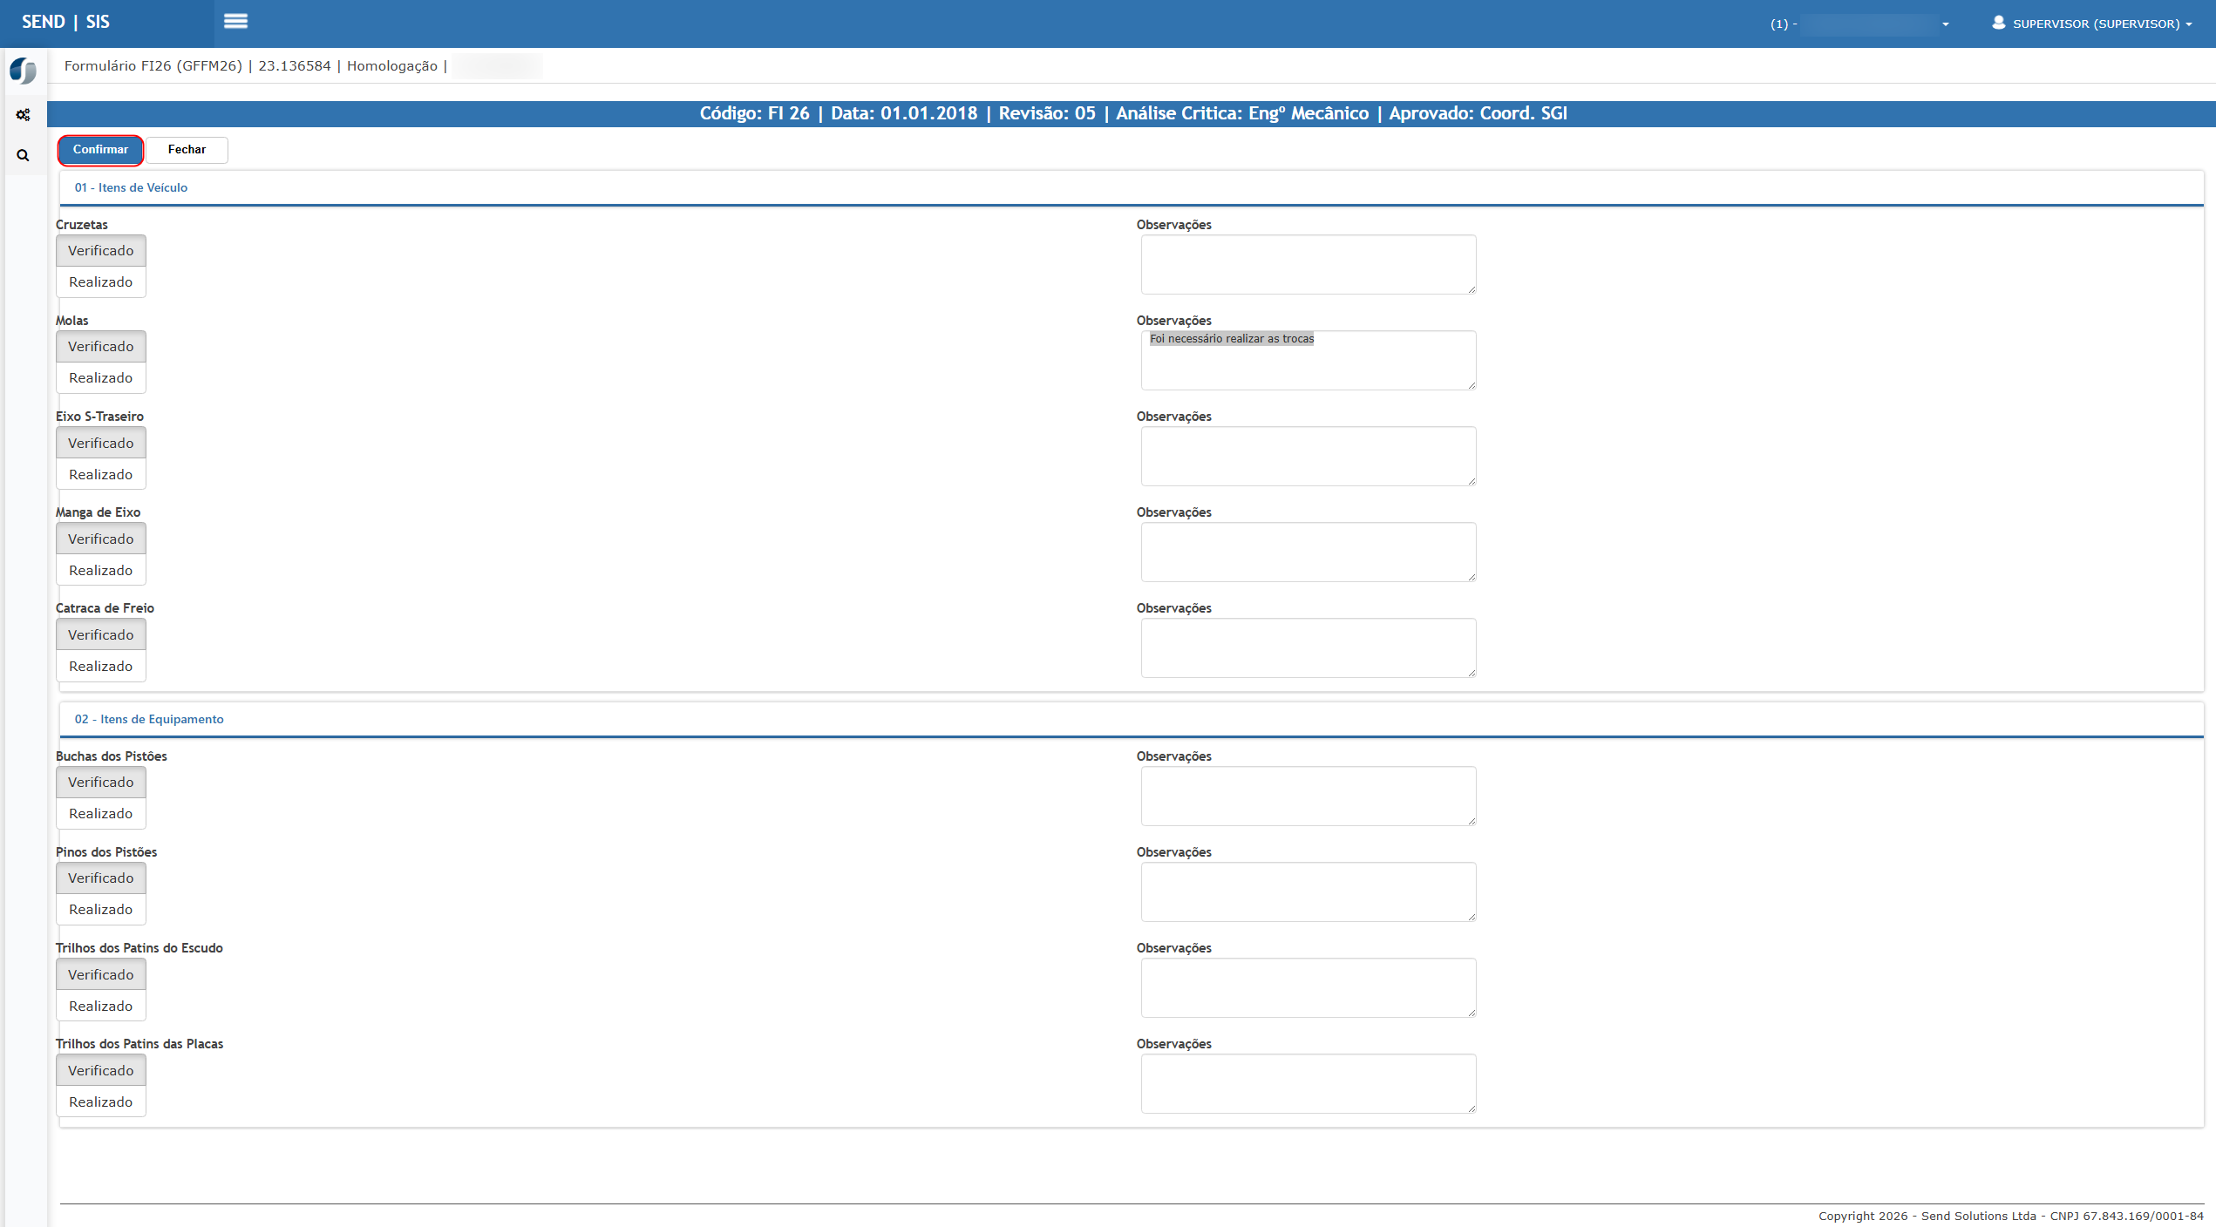Click the search magnifier icon in sidebar
2216x1227 pixels.
pyautogui.click(x=24, y=155)
